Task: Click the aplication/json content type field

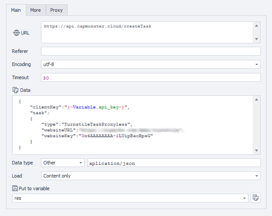Action: (174, 163)
